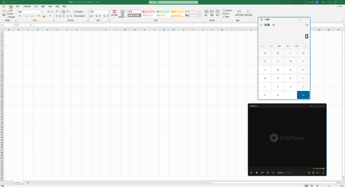
Task: Click the Sort and Filter icon
Action: click(x=239, y=12)
